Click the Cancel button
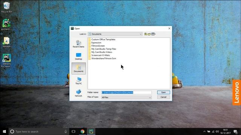 [163, 97]
